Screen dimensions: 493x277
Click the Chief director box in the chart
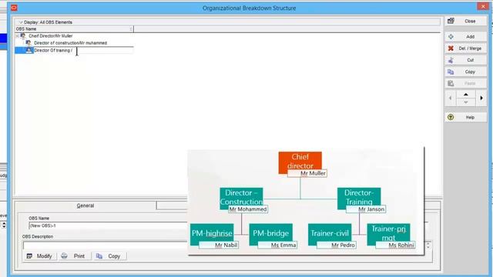point(300,162)
